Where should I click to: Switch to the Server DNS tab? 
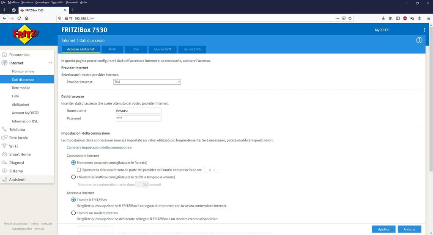(x=192, y=49)
